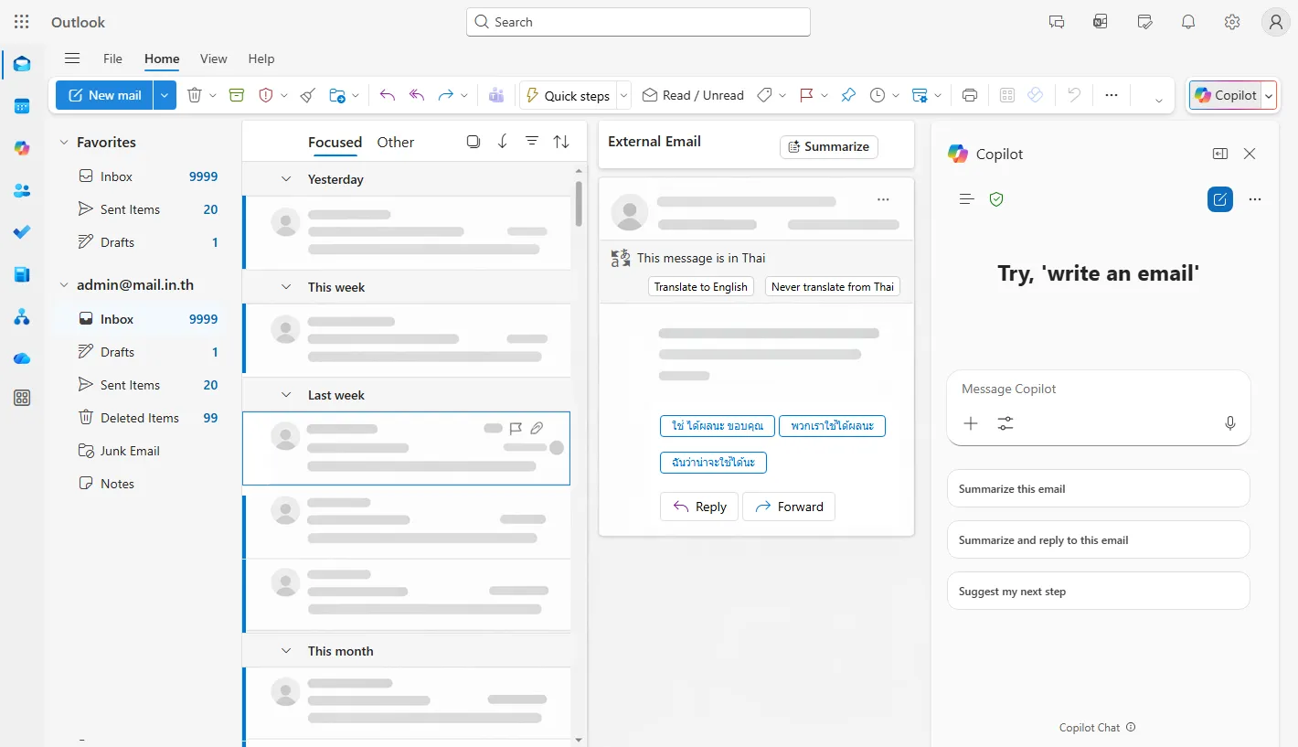Open the View ribbon tab
This screenshot has height=747, width=1298.
click(x=213, y=59)
